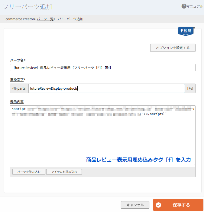Click the {% parts[ prefix label
204x212 pixels.
click(19, 88)
